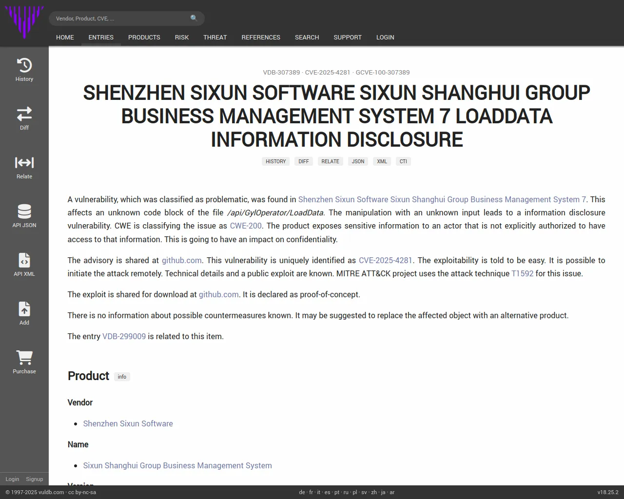Switch language to ar

pos(392,492)
